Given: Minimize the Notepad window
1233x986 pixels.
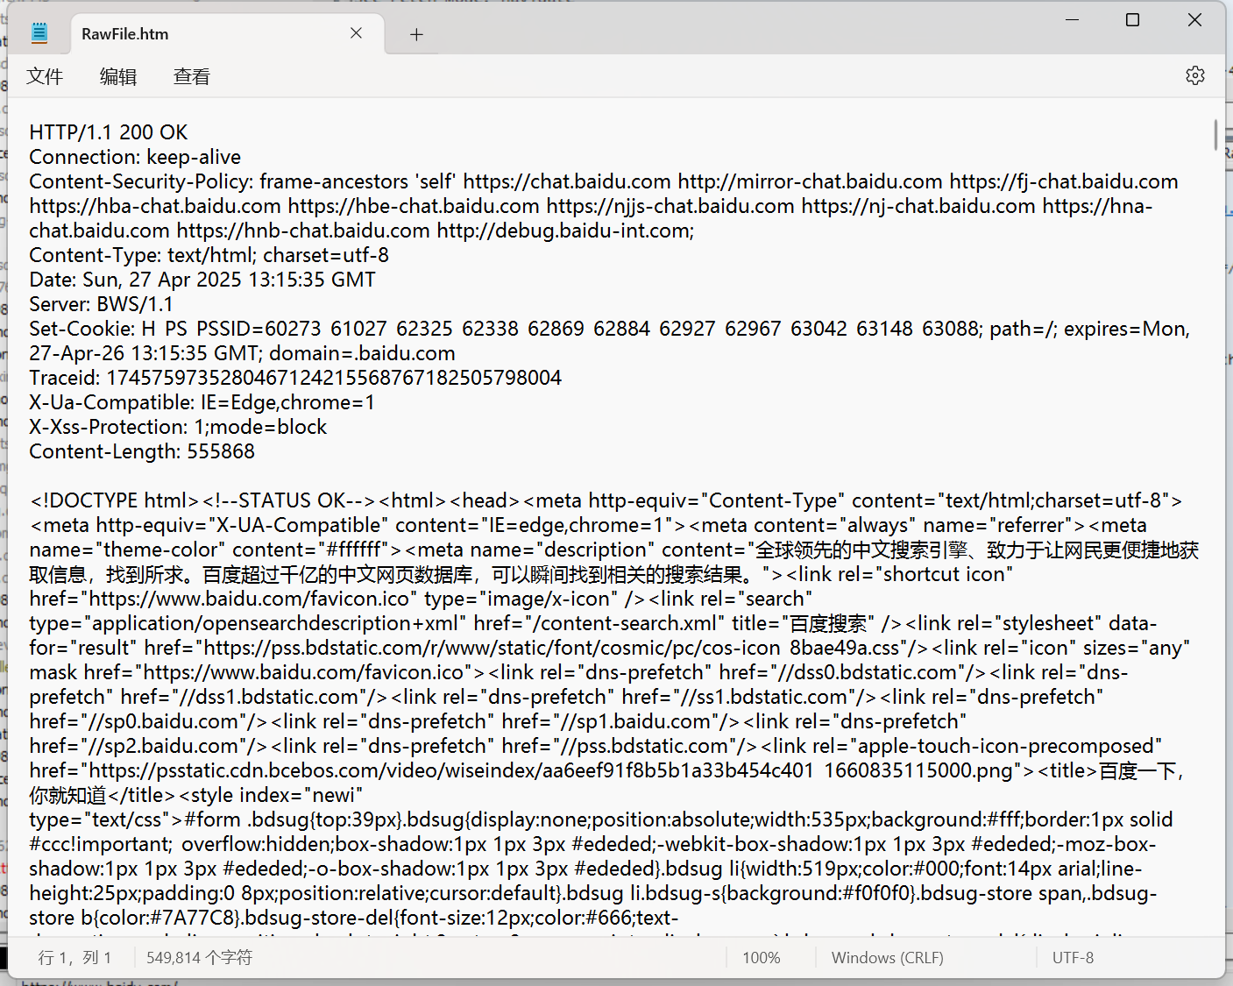Looking at the screenshot, I should pos(1071,19).
